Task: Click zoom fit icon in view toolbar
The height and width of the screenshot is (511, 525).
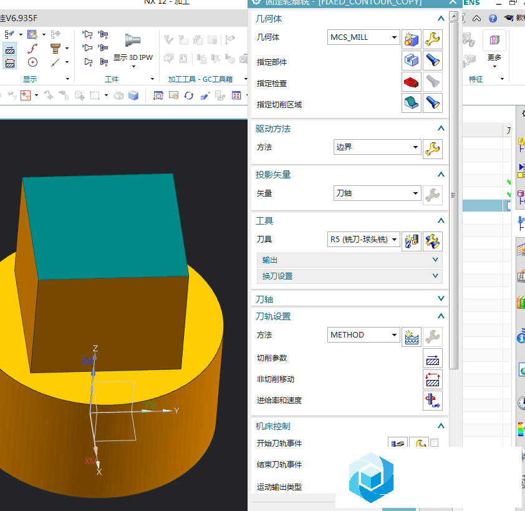Action: (158, 96)
